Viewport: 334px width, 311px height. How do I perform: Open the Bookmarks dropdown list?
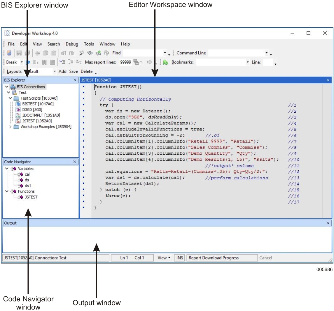(x=247, y=62)
